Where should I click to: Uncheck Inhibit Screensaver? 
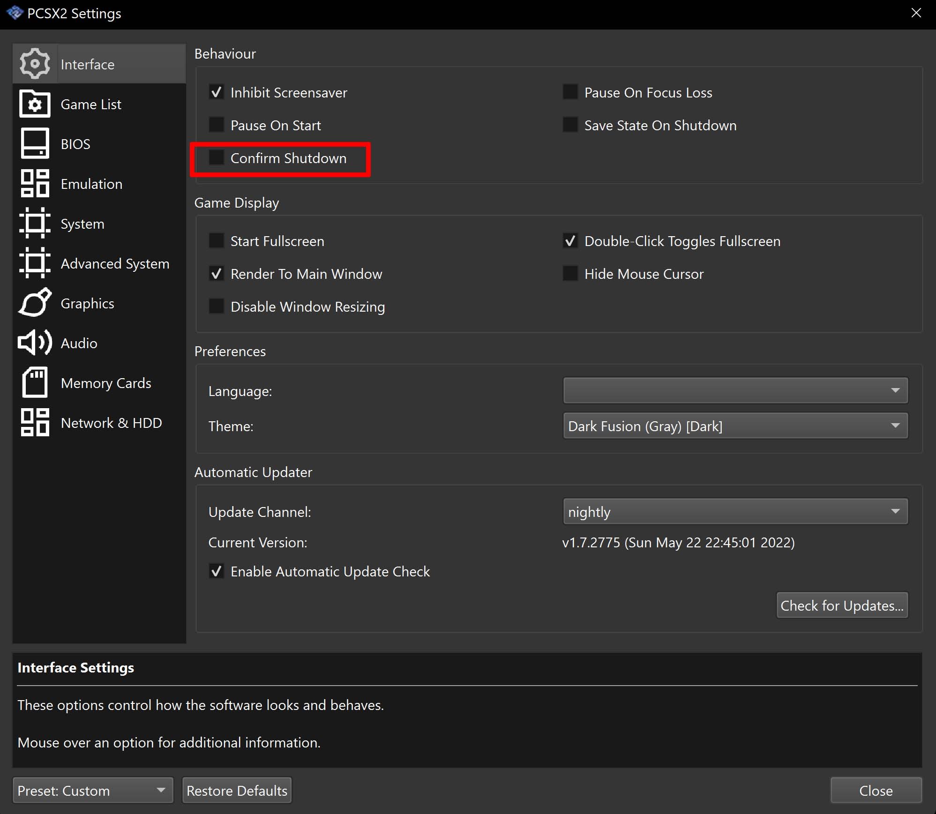click(x=216, y=92)
